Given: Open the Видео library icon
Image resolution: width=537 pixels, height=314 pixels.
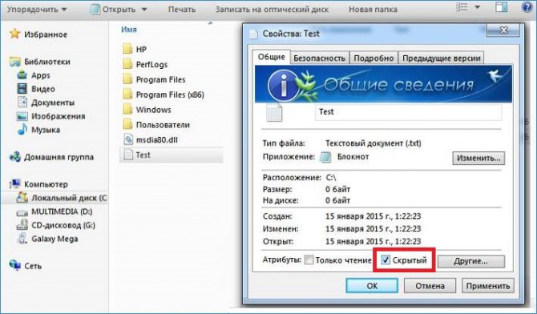Looking at the screenshot, I should pyautogui.click(x=22, y=89).
